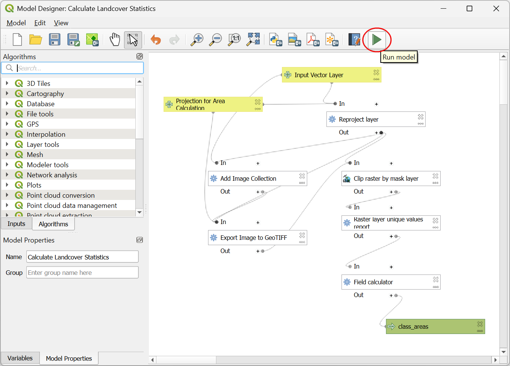Export the model as image
This screenshot has width=510, height=366.
(294, 40)
